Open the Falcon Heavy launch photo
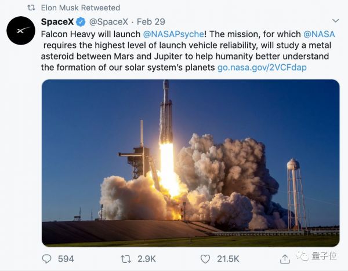348x271 pixels. [190, 163]
